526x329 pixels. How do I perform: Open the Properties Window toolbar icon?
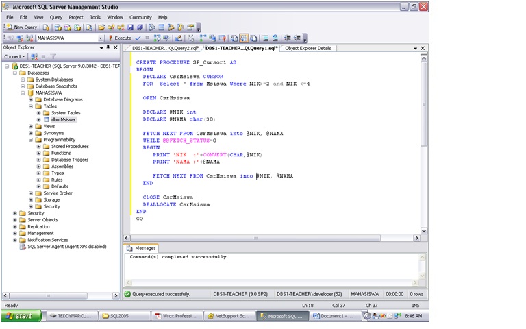click(190, 27)
